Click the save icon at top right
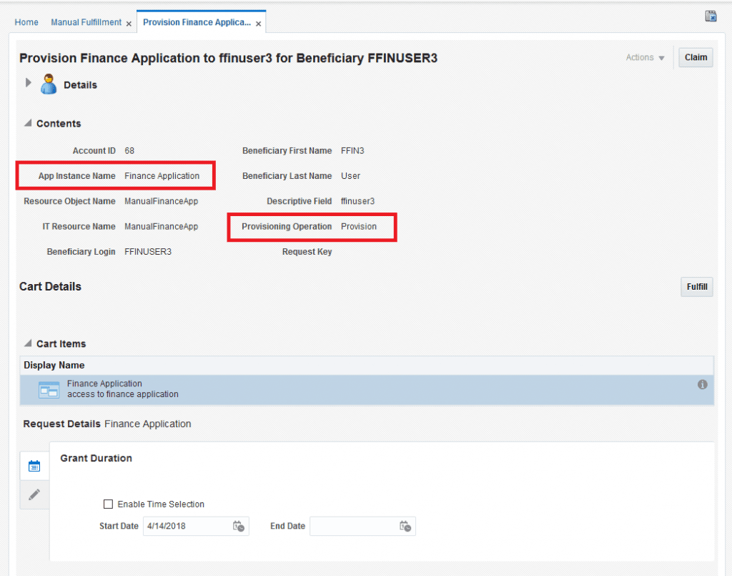 click(711, 16)
